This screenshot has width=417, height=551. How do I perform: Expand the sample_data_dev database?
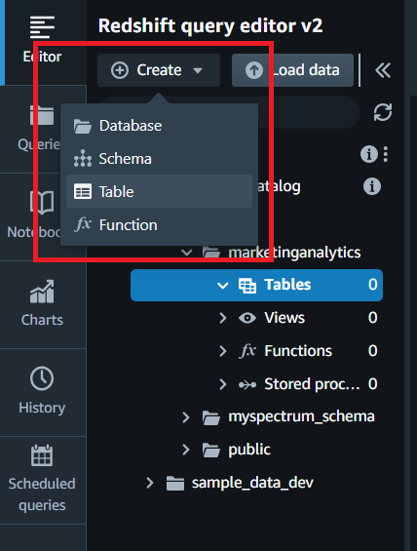pyautogui.click(x=149, y=483)
